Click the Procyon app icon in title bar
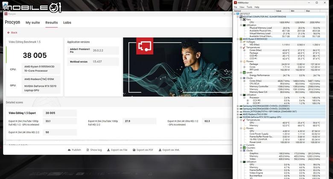 (x=6, y=14)
